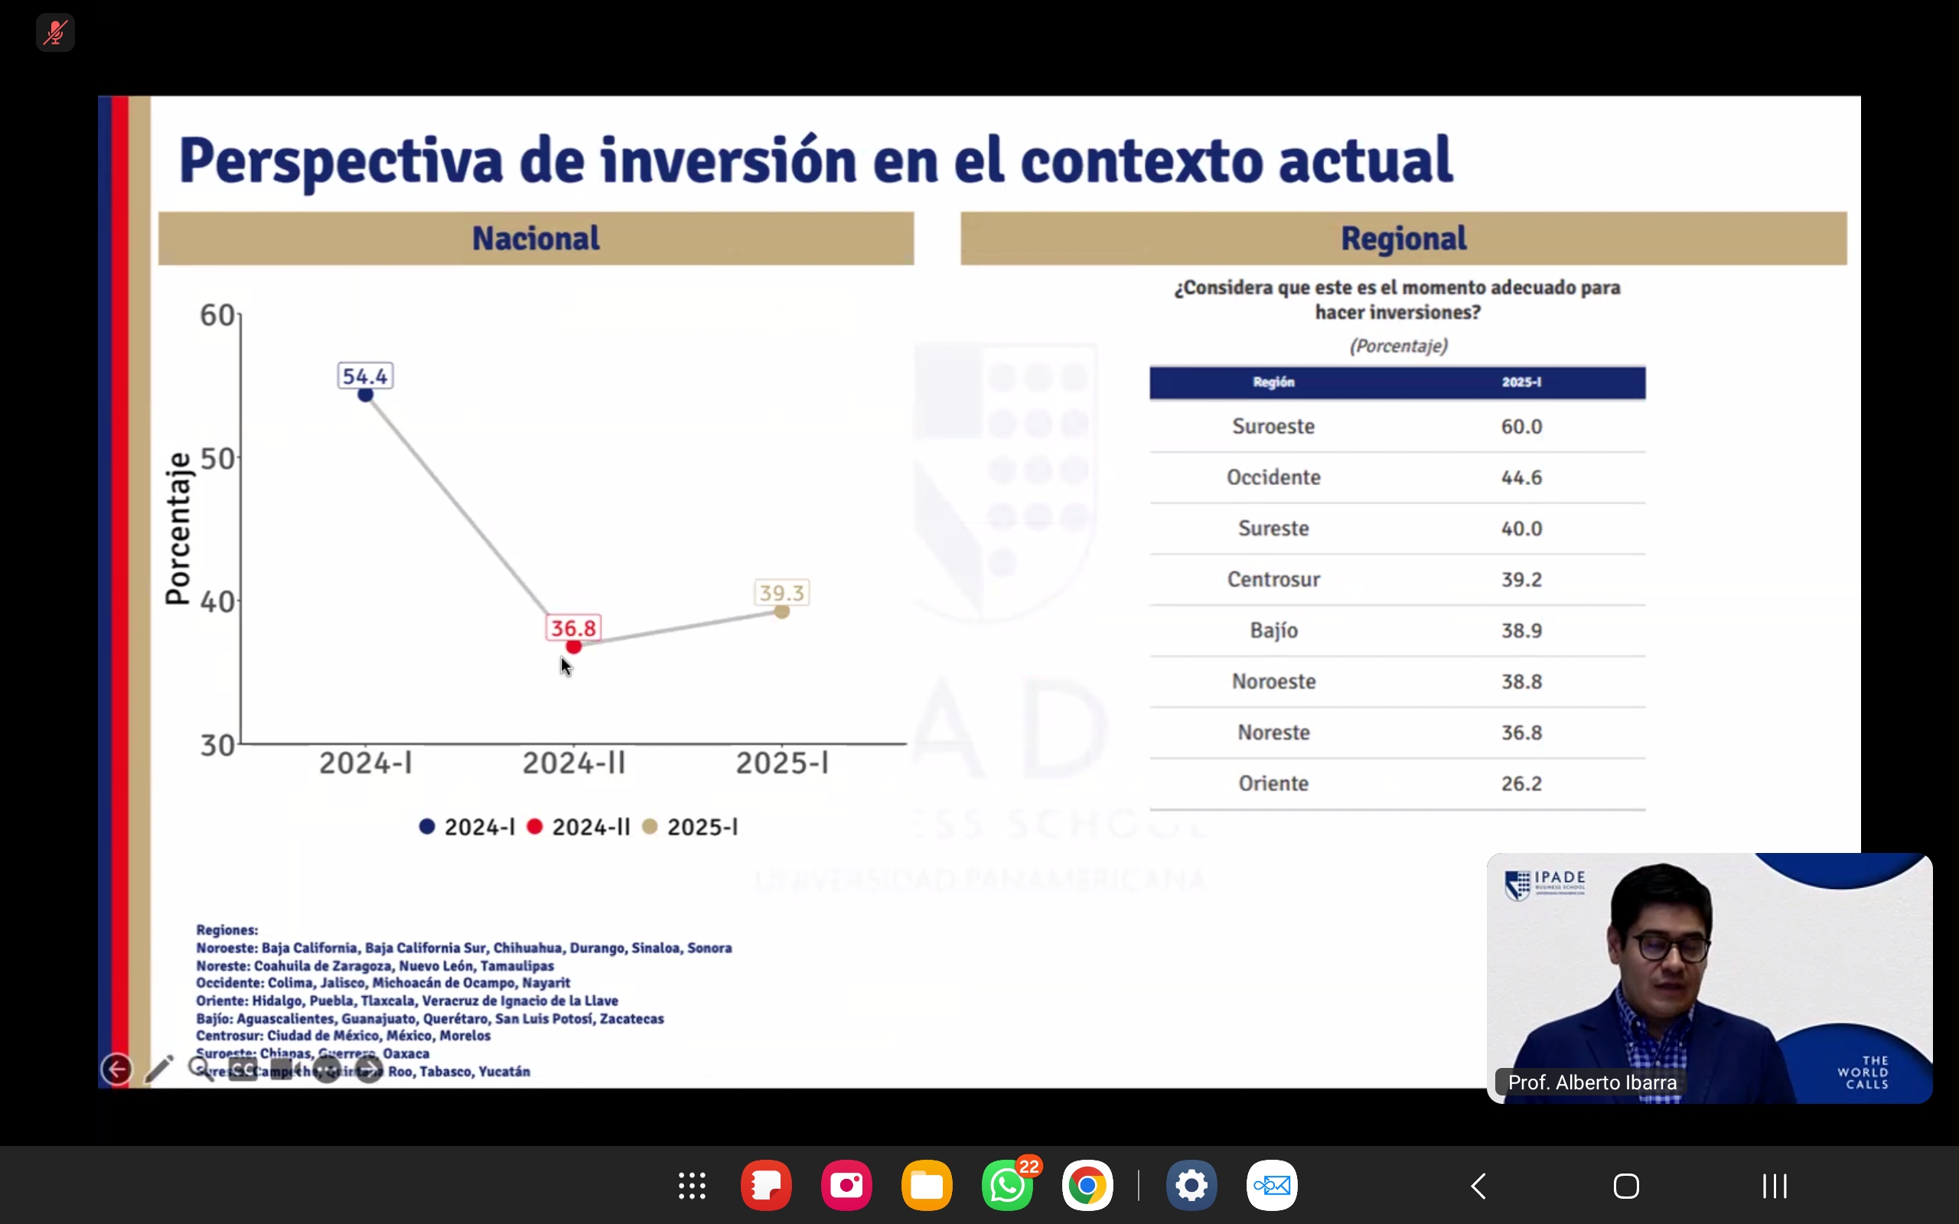Select the pen annotation tool
Image resolution: width=1959 pixels, height=1224 pixels.
(x=158, y=1069)
